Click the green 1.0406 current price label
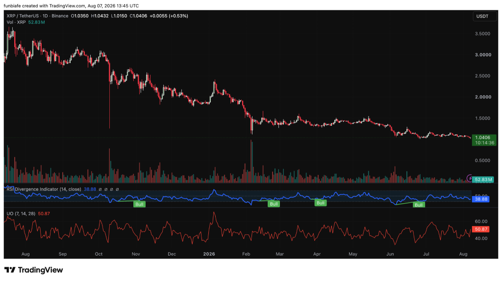 (484, 140)
